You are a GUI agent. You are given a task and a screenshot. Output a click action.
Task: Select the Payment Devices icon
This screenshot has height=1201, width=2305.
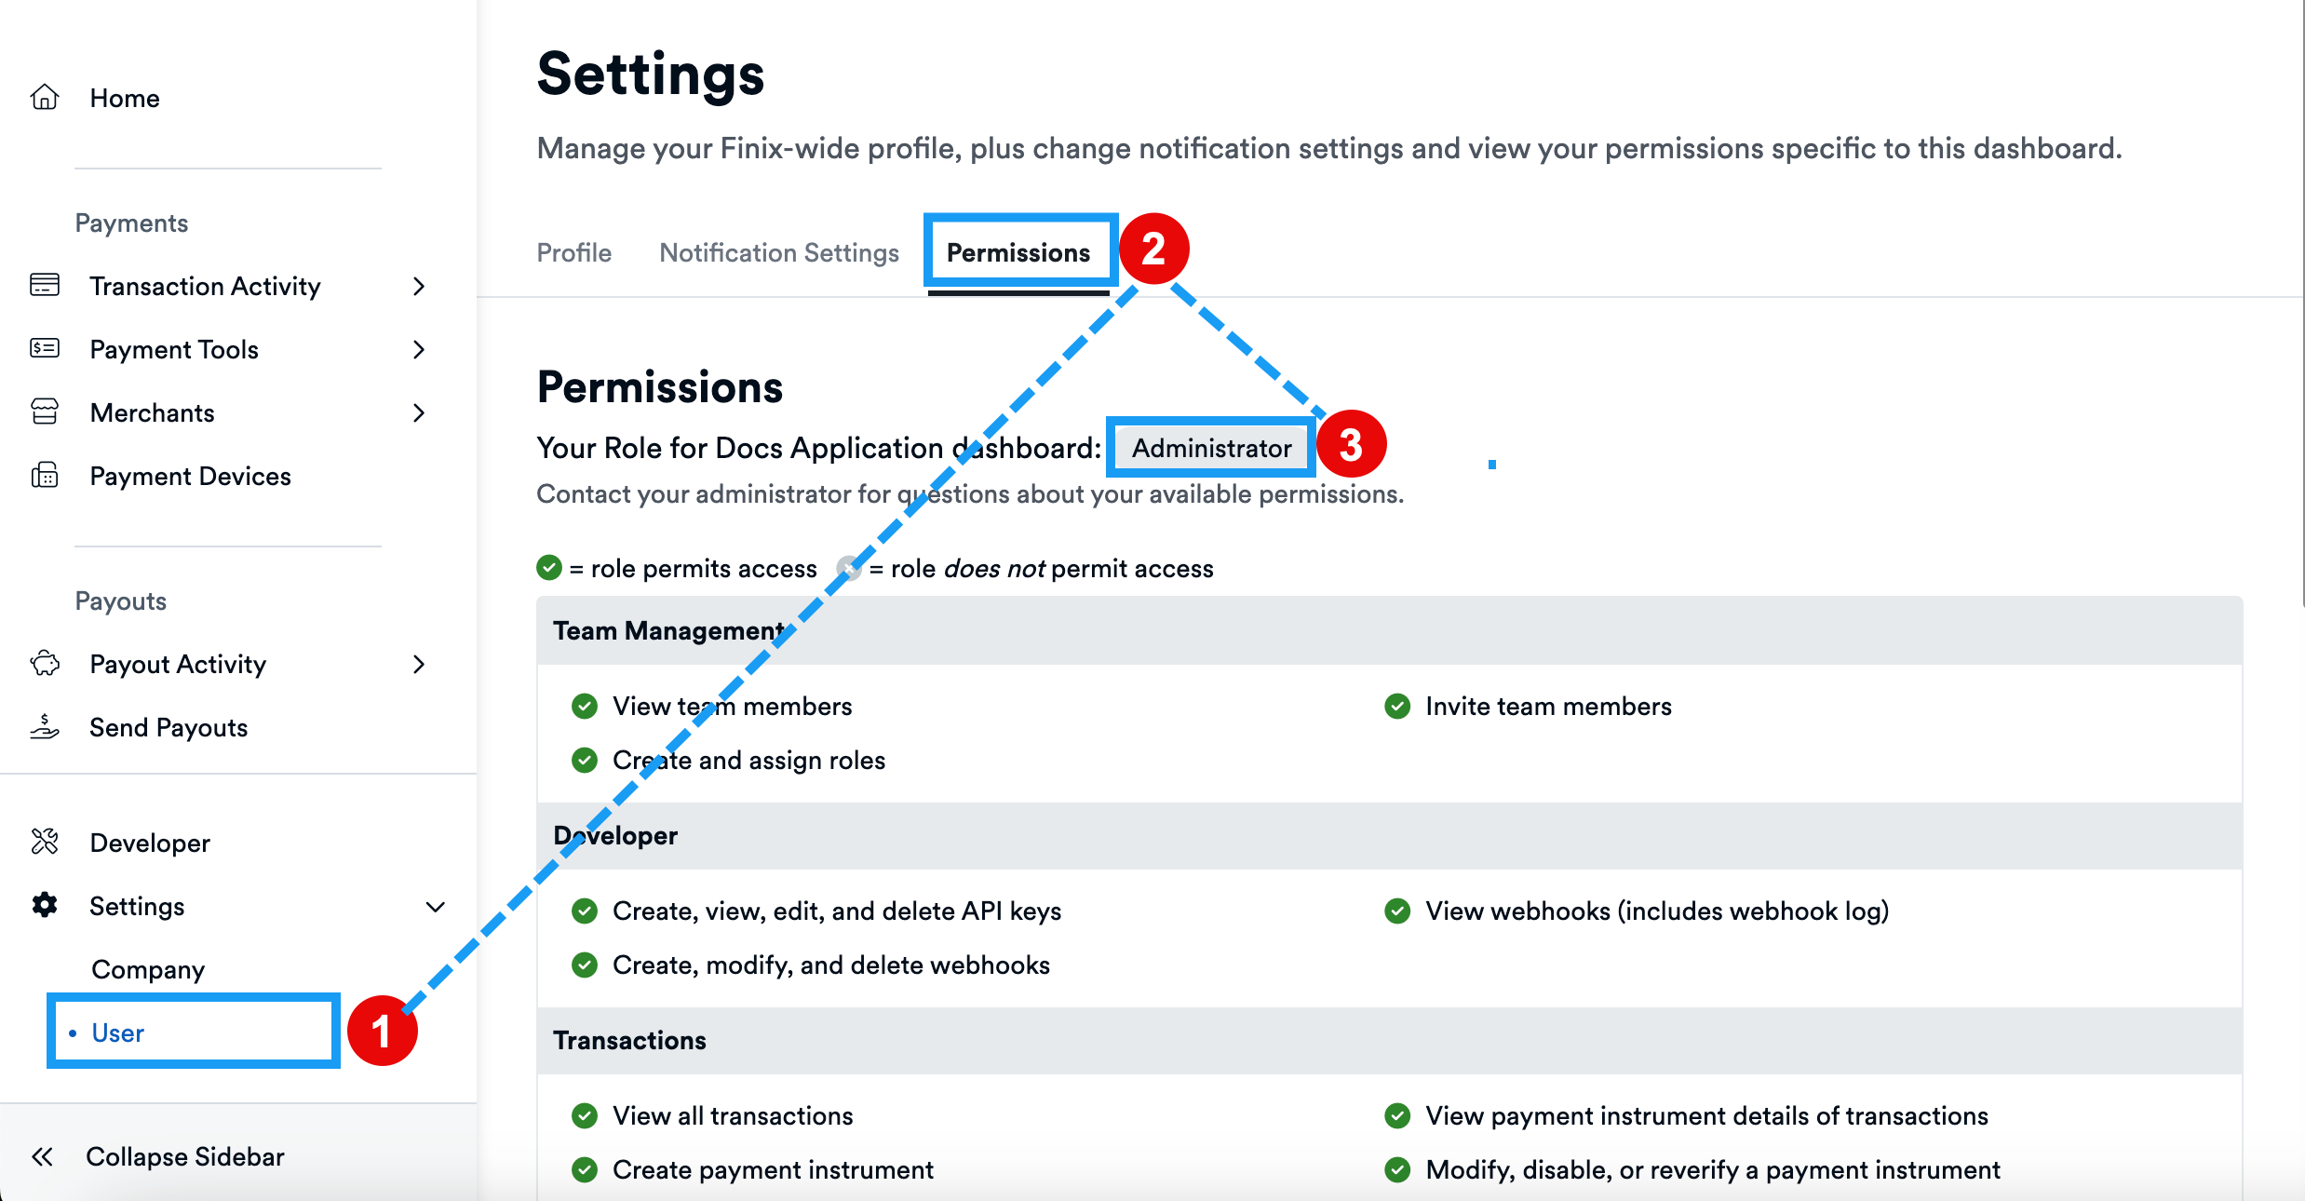(x=44, y=475)
